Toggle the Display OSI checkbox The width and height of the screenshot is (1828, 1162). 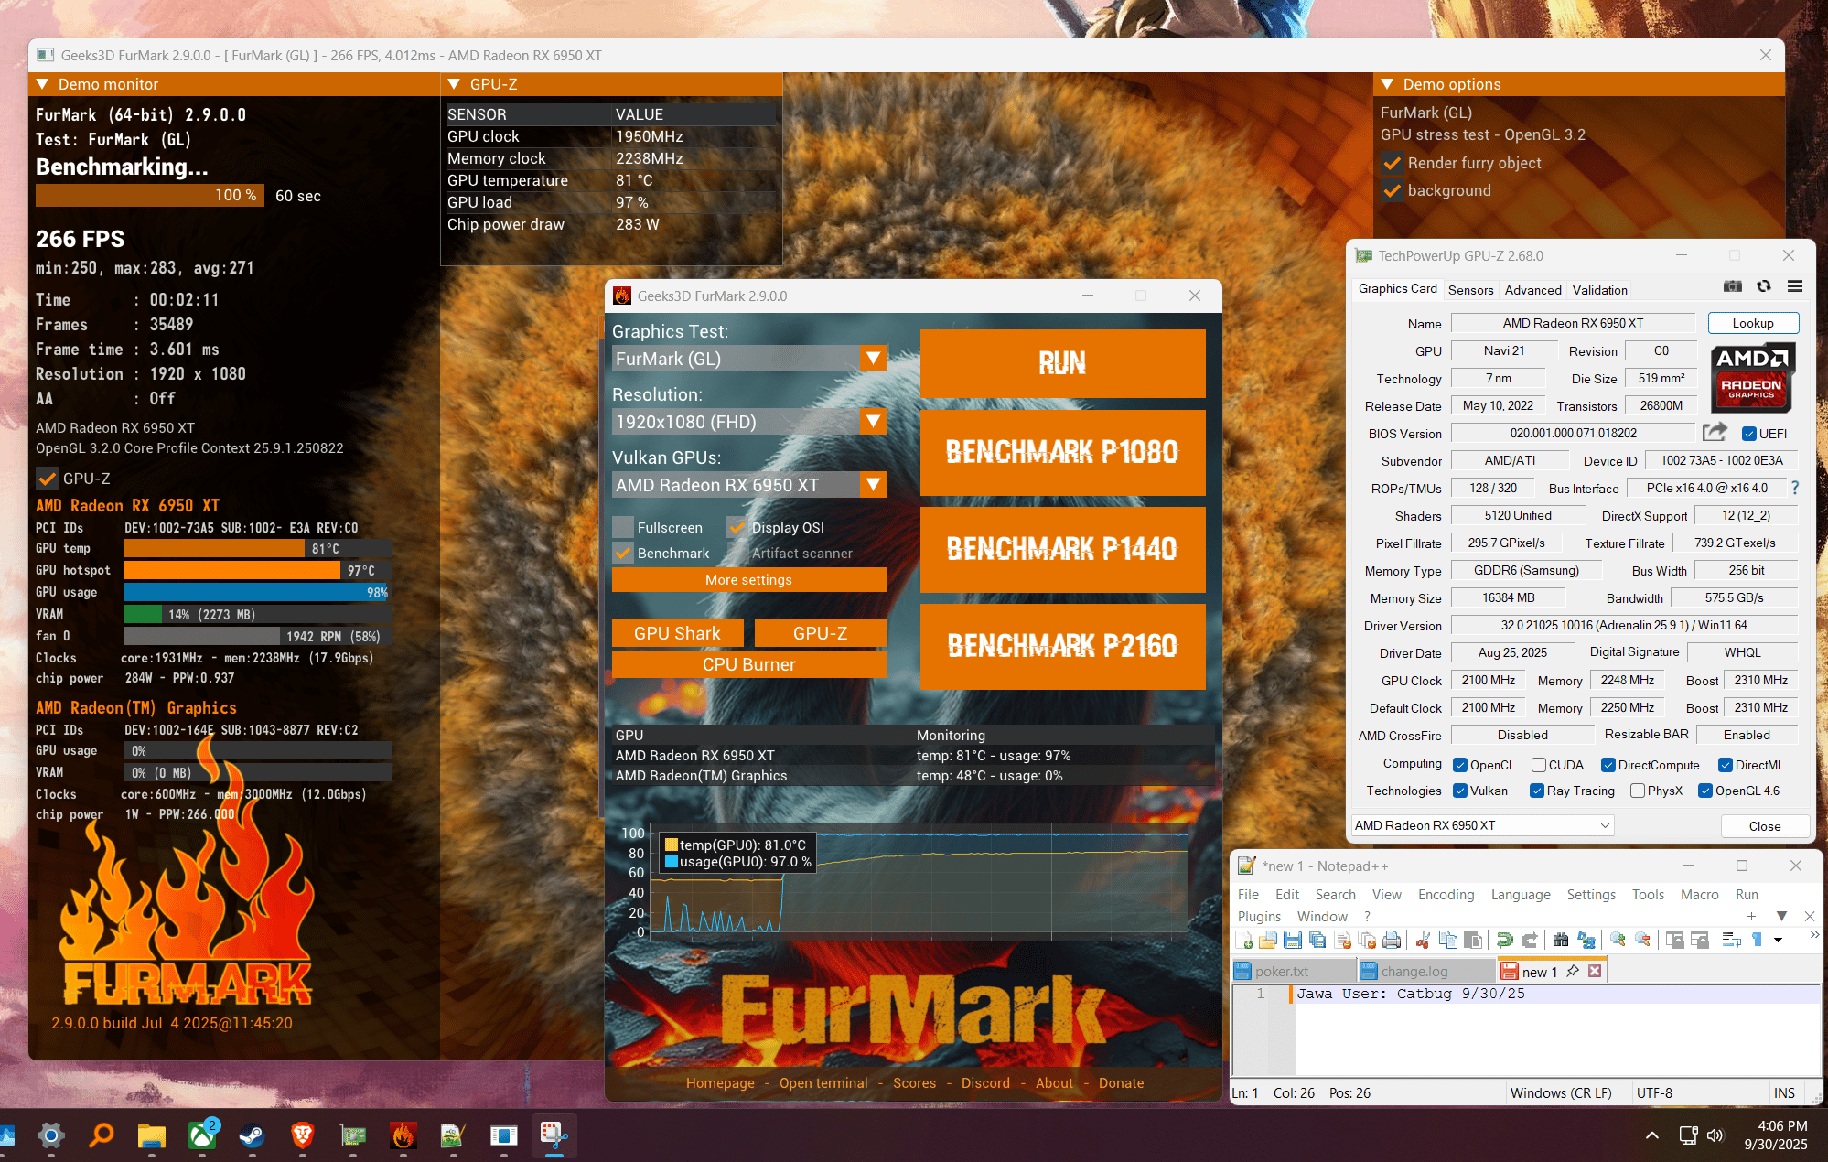pyautogui.click(x=737, y=527)
